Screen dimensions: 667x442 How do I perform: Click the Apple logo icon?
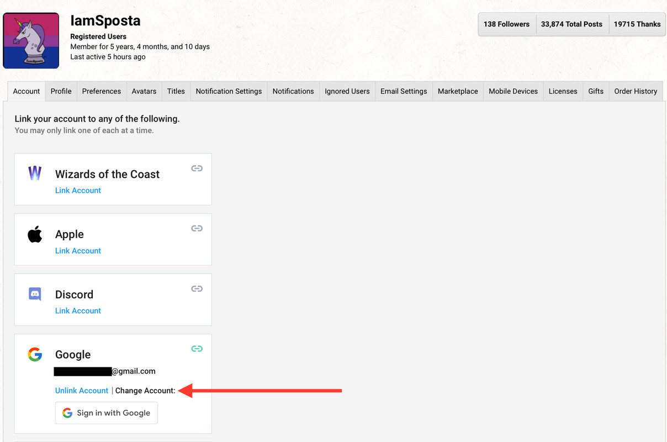(x=35, y=234)
